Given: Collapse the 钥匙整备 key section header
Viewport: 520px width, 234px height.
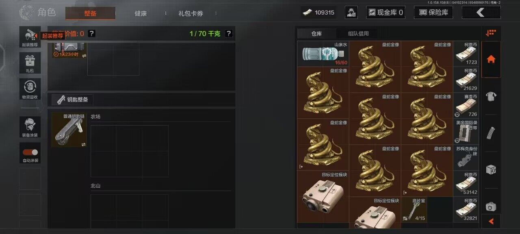Looking at the screenshot, I should pyautogui.click(x=141, y=100).
